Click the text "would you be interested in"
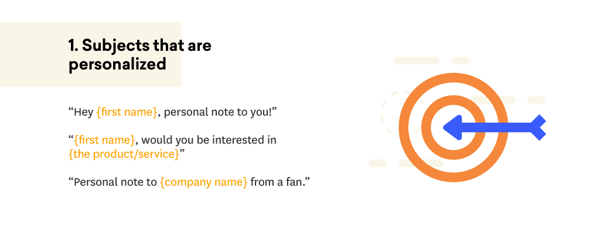 (209, 140)
